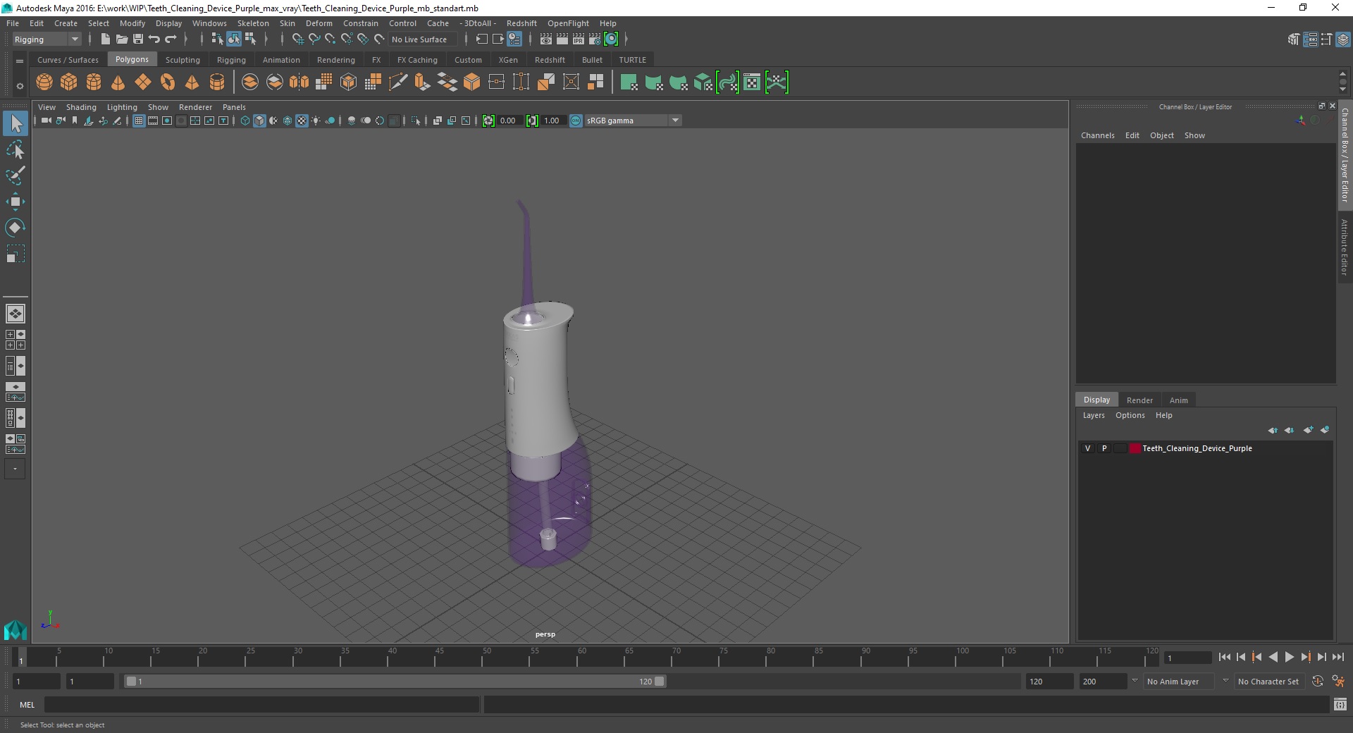
Task: Open the sRGB gamma color space dropdown
Action: pyautogui.click(x=633, y=121)
